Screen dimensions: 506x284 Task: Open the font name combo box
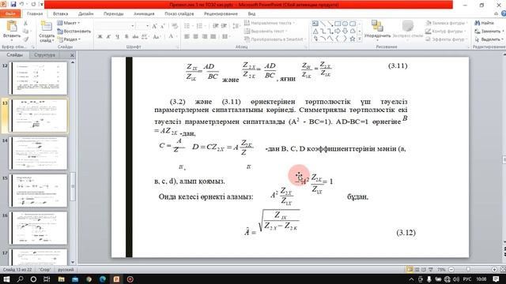(115, 26)
